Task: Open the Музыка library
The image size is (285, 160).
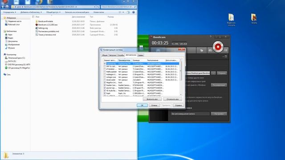Action: click(x=11, y=48)
